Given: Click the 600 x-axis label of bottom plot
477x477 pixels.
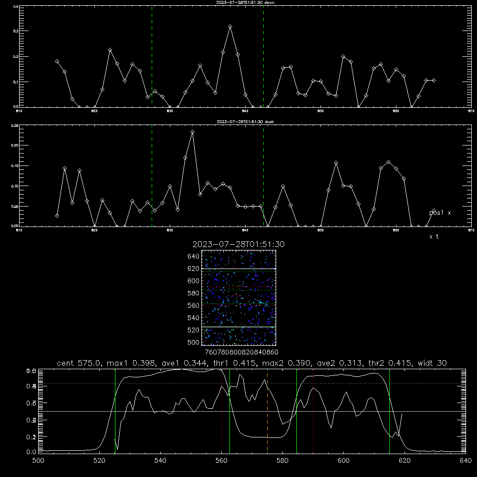Looking at the screenshot, I should coord(344,461).
